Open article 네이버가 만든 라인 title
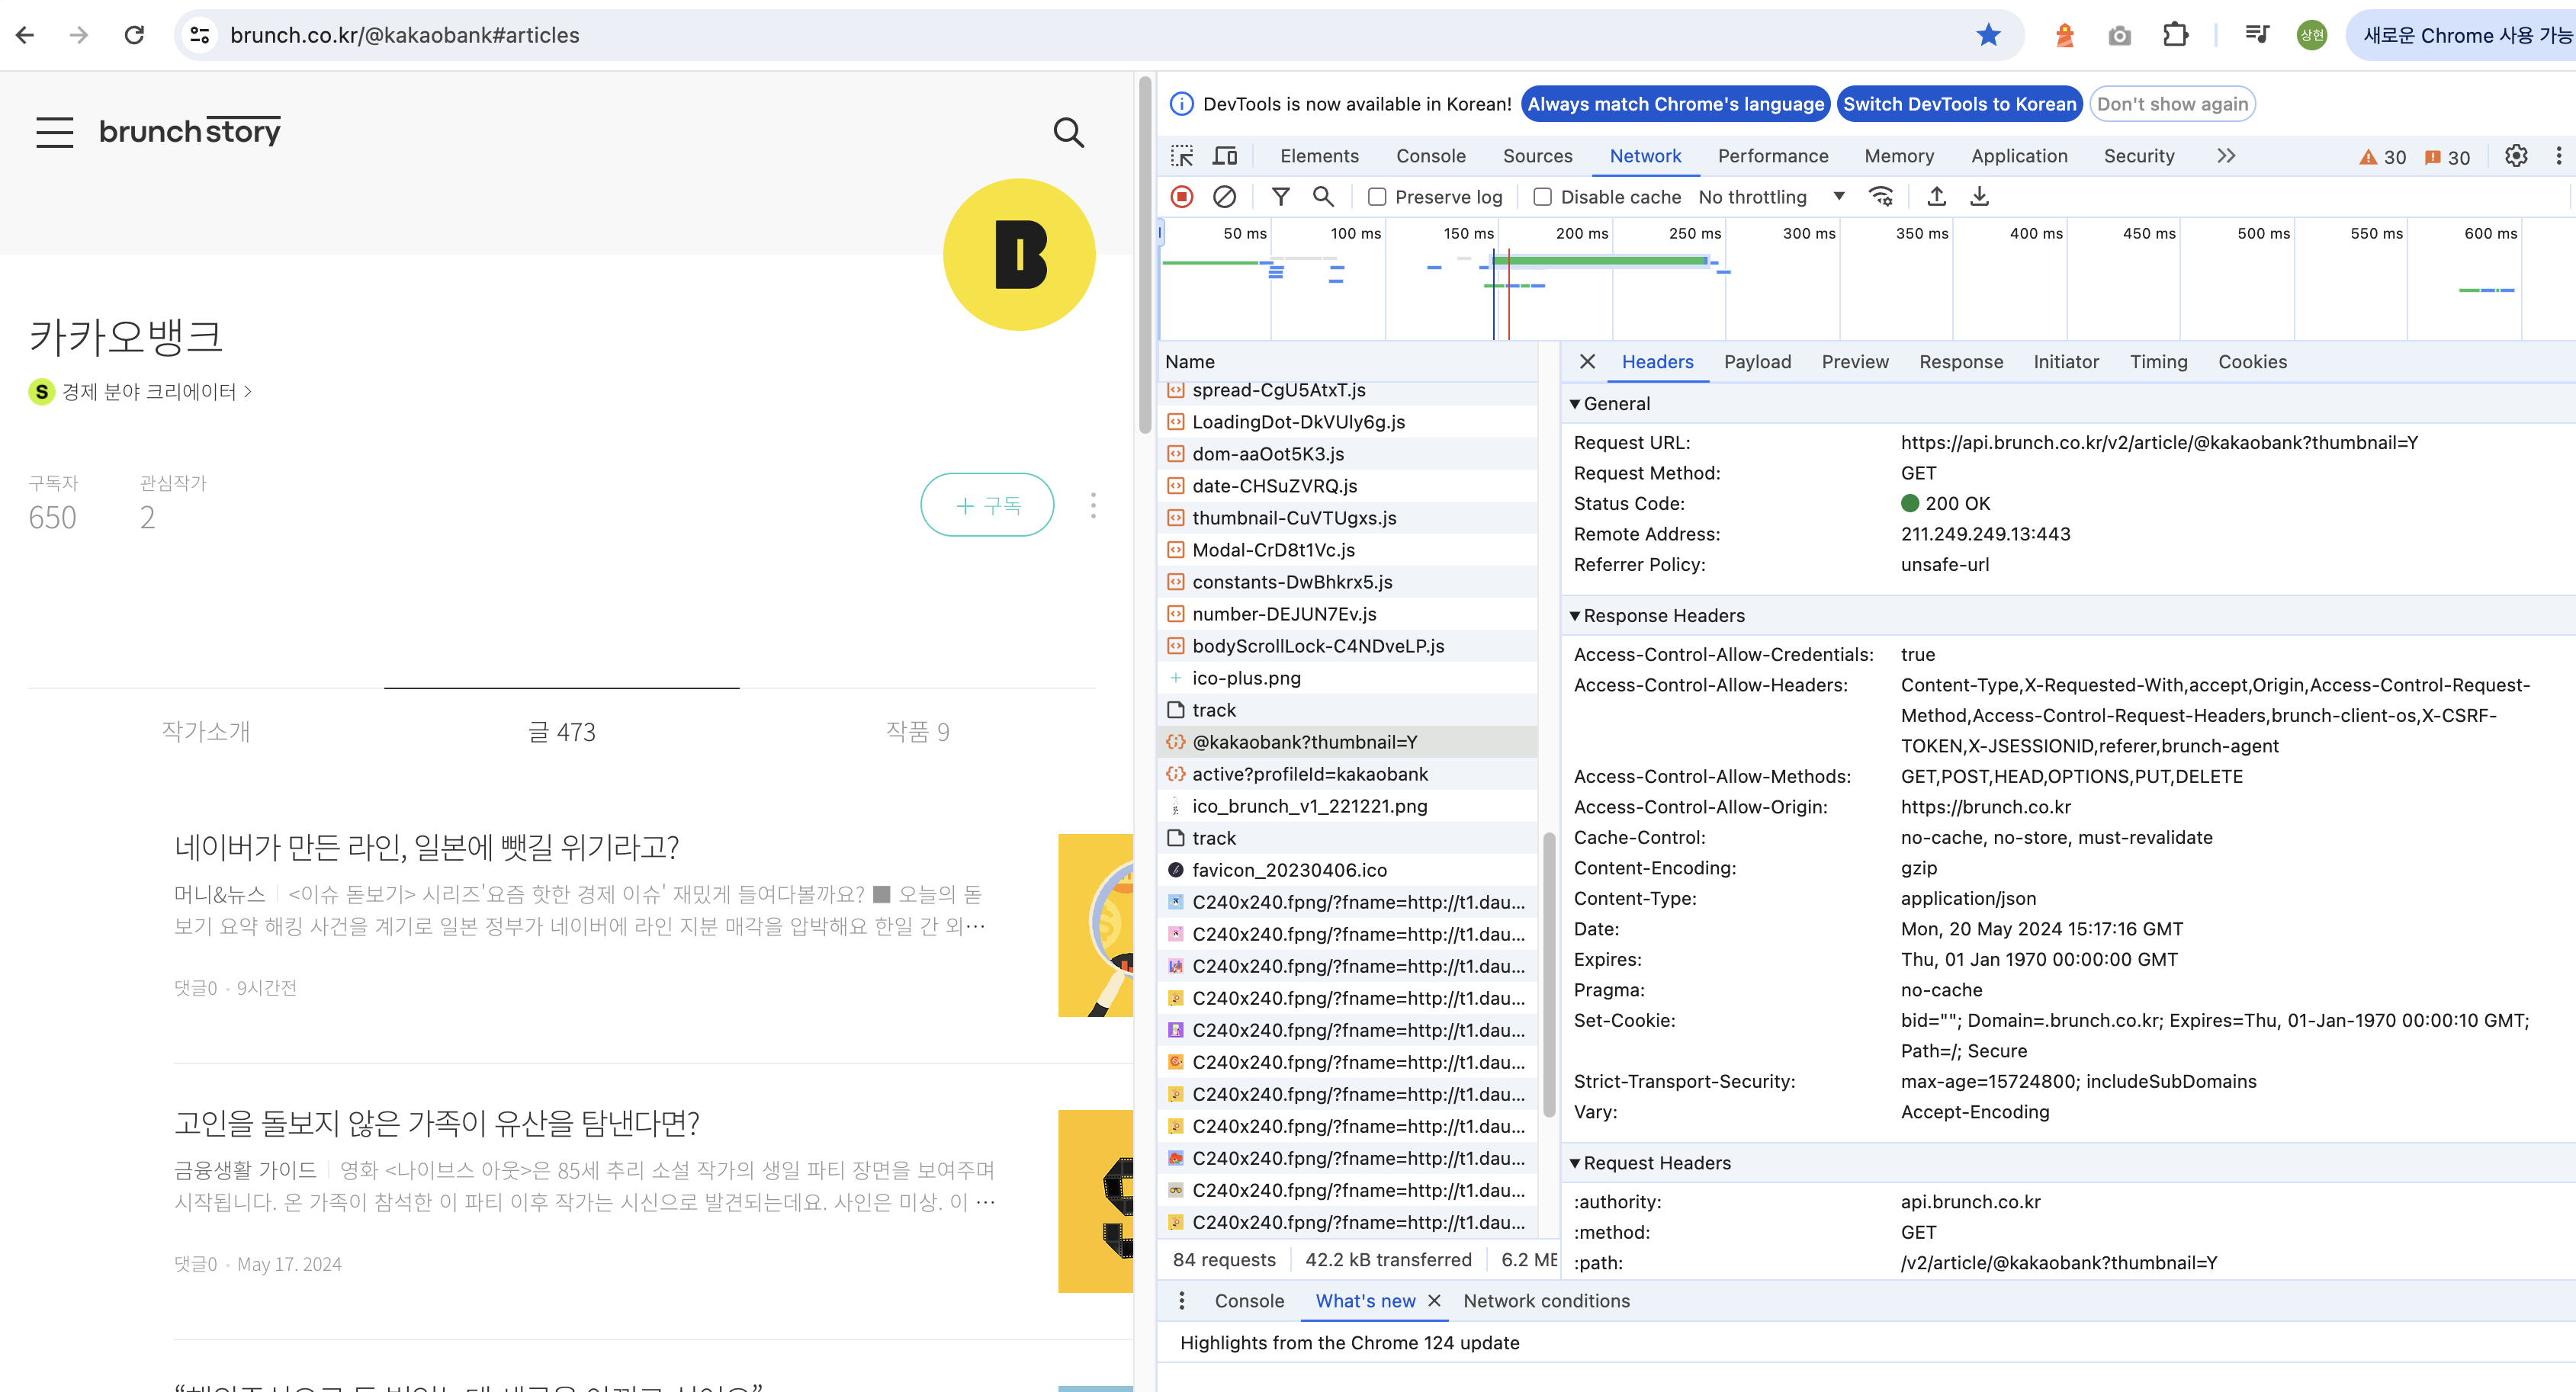The width and height of the screenshot is (2576, 1392). (x=426, y=848)
